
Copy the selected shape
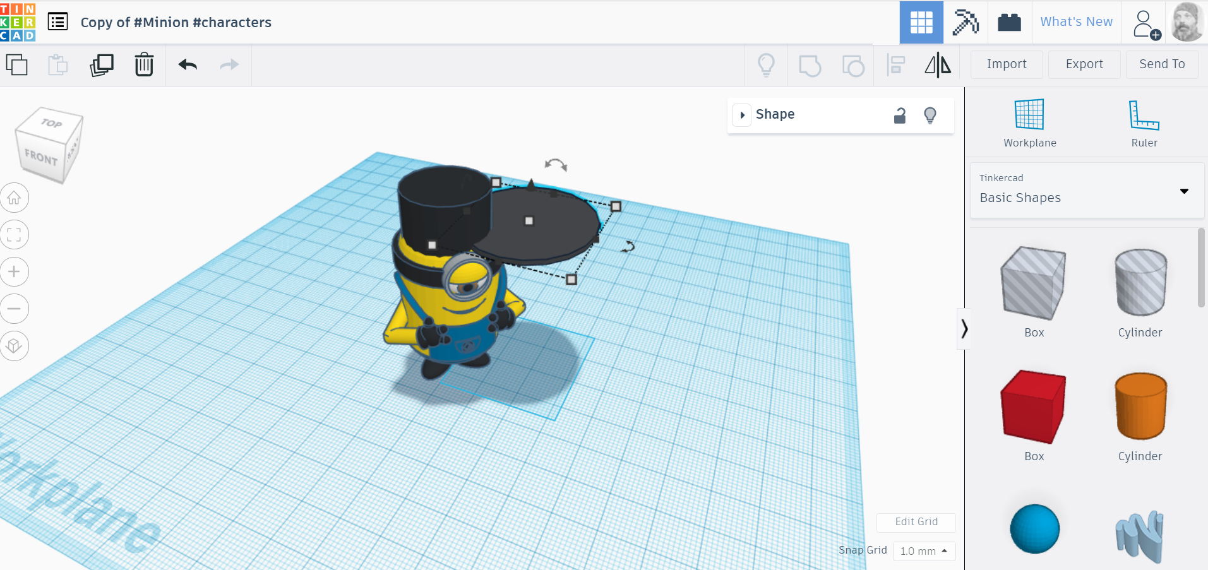(17, 64)
